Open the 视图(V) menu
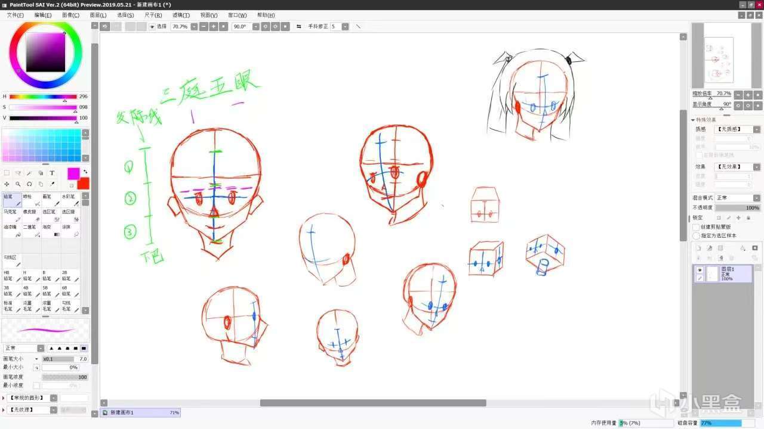 209,15
